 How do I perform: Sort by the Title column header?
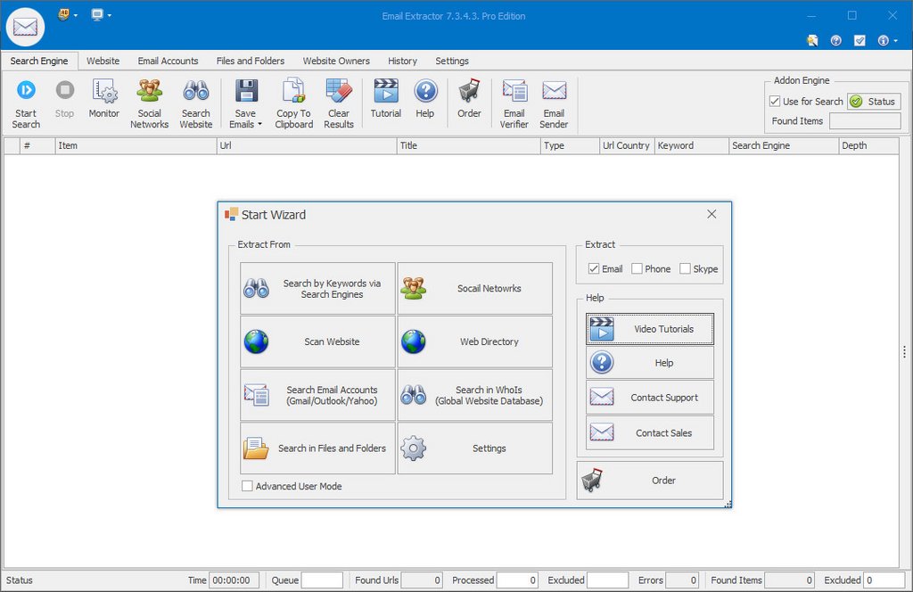click(x=469, y=145)
